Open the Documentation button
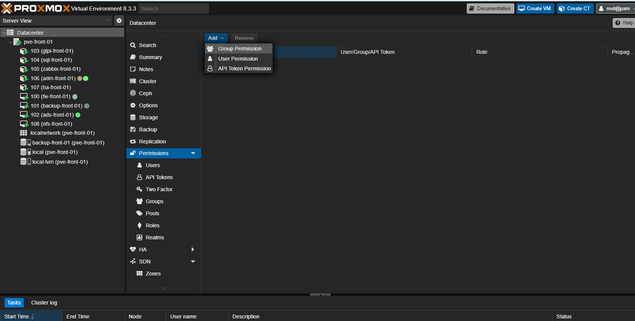The height and width of the screenshot is (321, 635). (490, 9)
